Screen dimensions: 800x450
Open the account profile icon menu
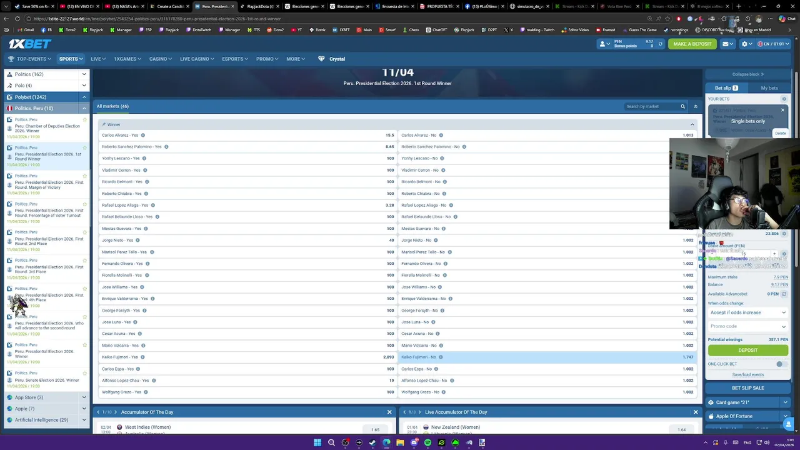pyautogui.click(x=603, y=44)
